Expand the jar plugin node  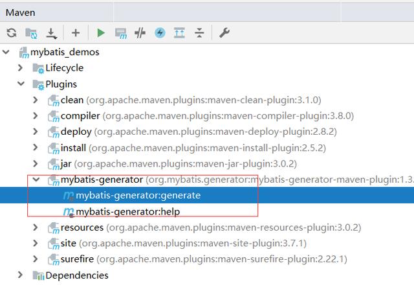(36, 164)
